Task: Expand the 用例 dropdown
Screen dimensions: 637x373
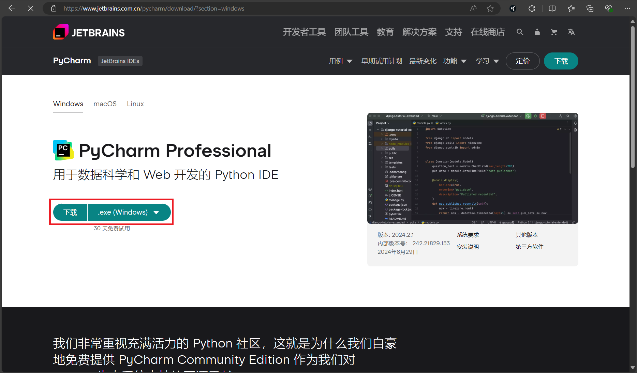Action: (340, 61)
